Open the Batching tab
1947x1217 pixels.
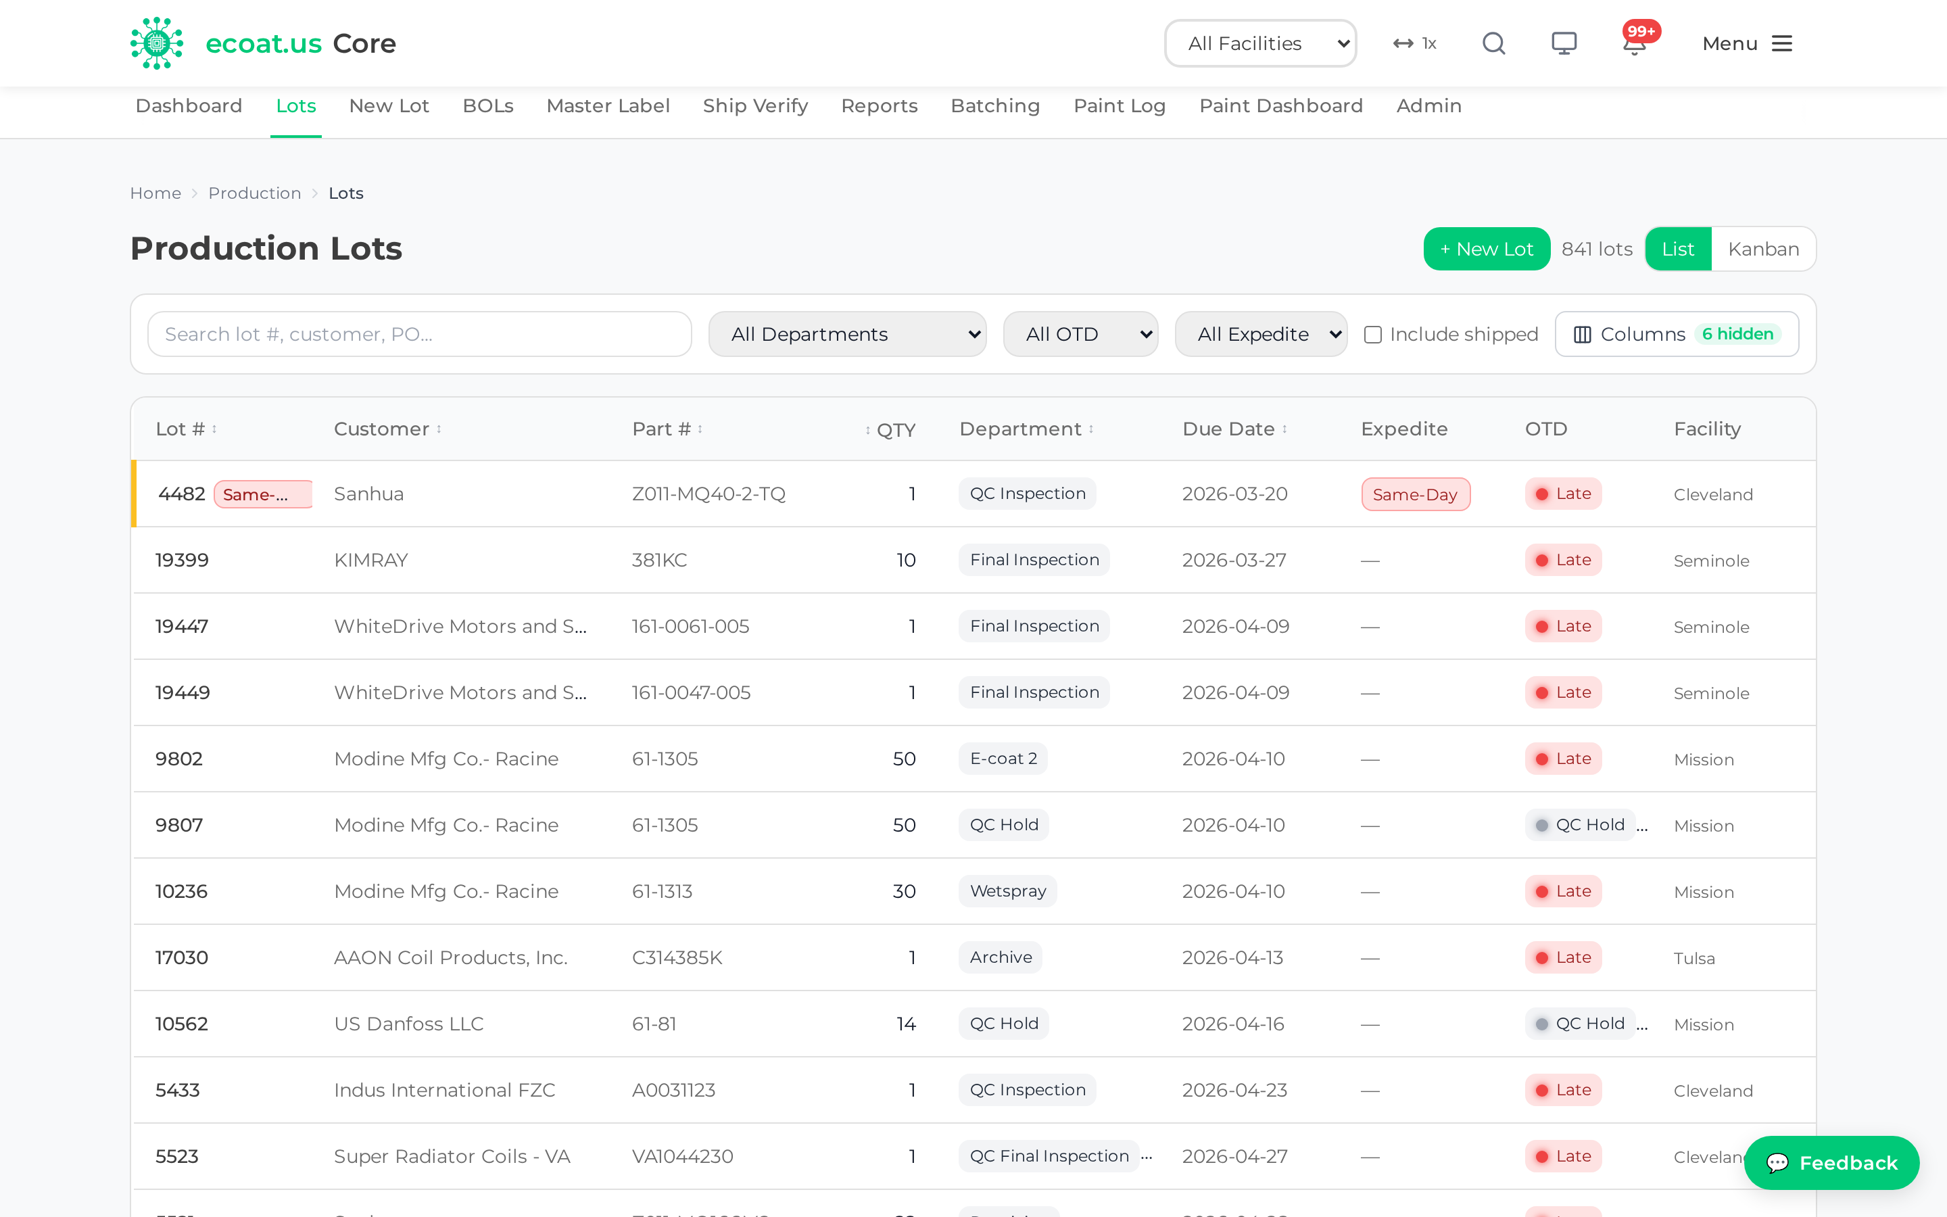(995, 105)
